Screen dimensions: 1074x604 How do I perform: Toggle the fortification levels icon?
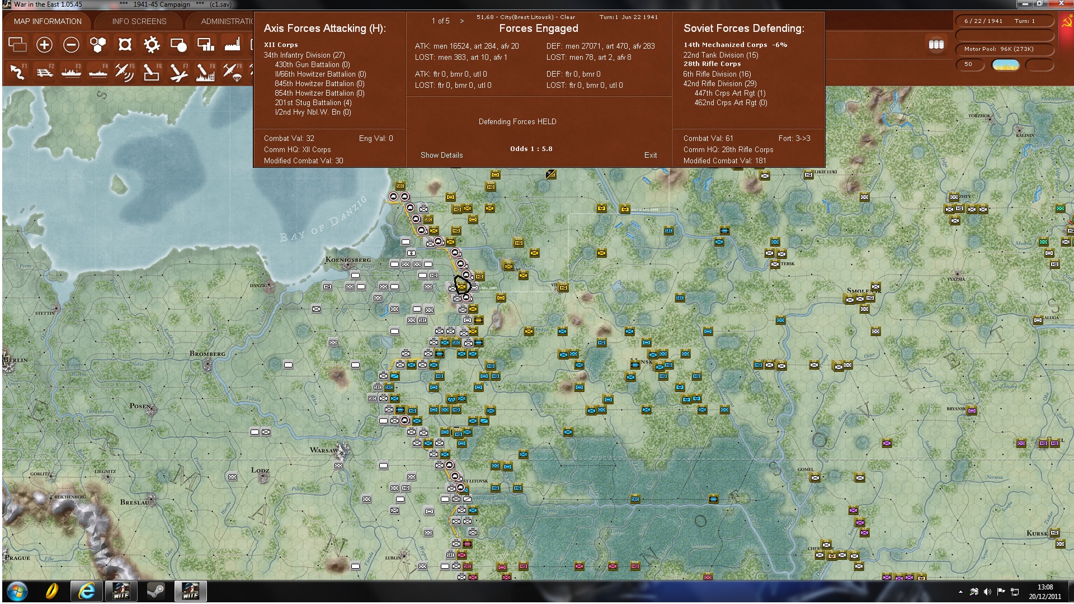tap(125, 44)
